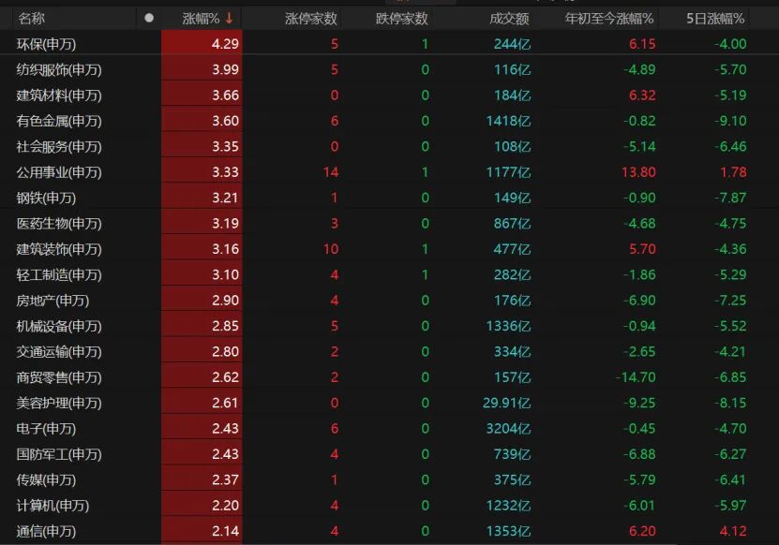Click the 3.99 gain value
Viewport: 779px width, 545px height.
point(225,69)
